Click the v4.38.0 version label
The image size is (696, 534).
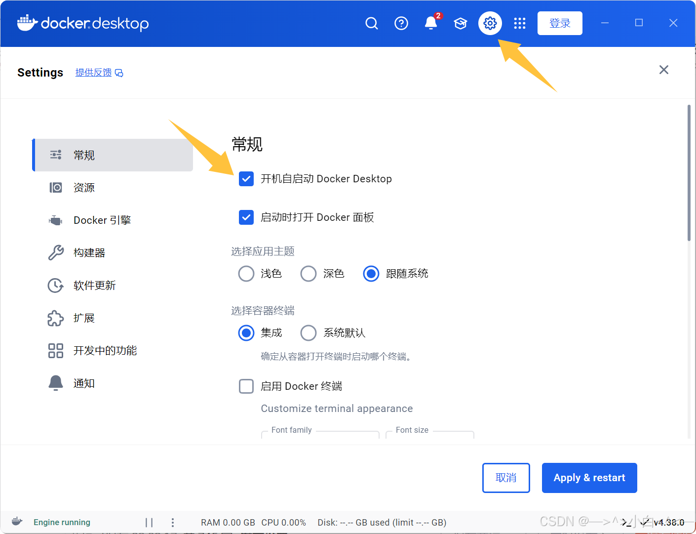click(669, 523)
